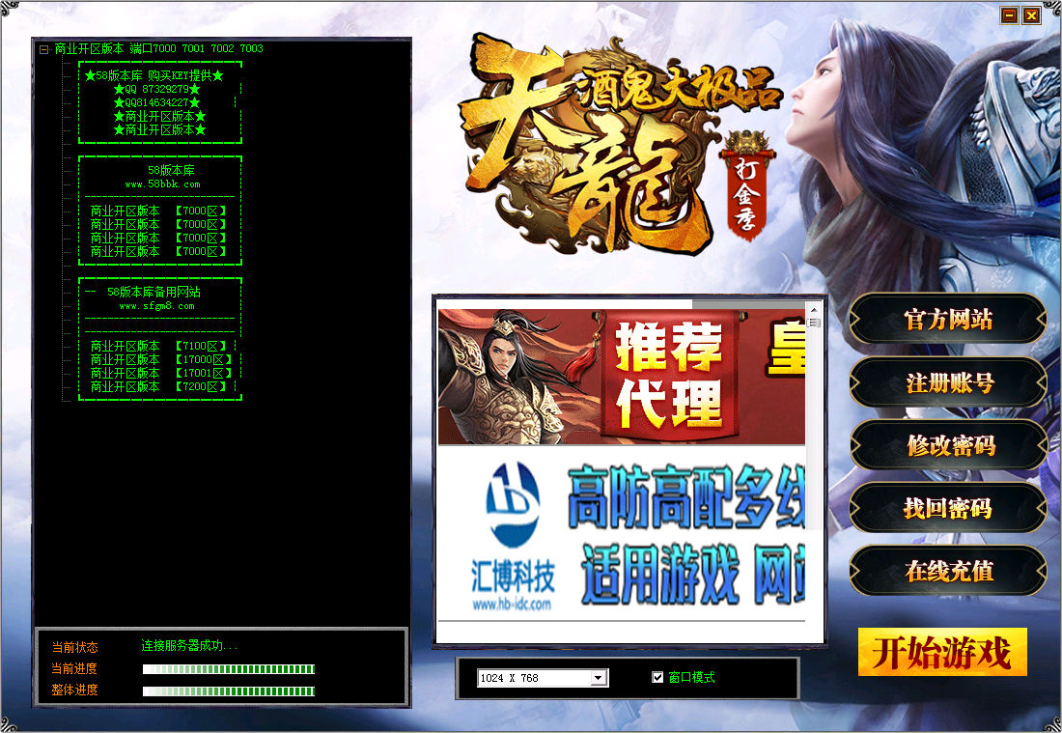Choose server 商业开区版本 【17001区】
1062x733 pixels.
click(x=161, y=374)
